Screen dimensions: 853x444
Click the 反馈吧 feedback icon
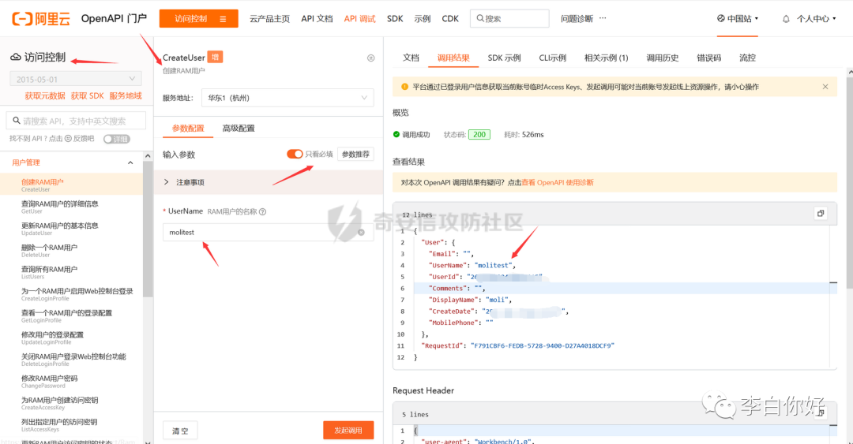[x=68, y=139]
